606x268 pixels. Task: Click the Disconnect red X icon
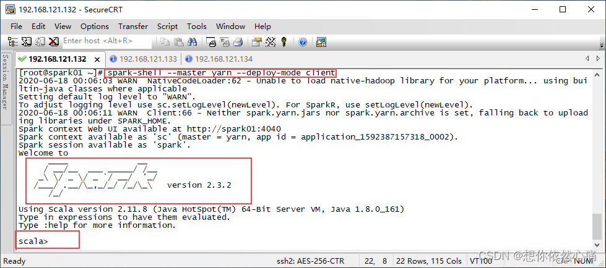pyautogui.click(x=54, y=41)
